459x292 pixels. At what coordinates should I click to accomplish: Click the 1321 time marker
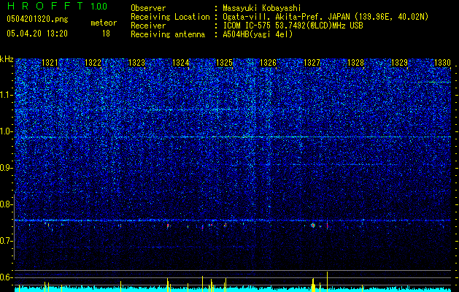(50, 63)
